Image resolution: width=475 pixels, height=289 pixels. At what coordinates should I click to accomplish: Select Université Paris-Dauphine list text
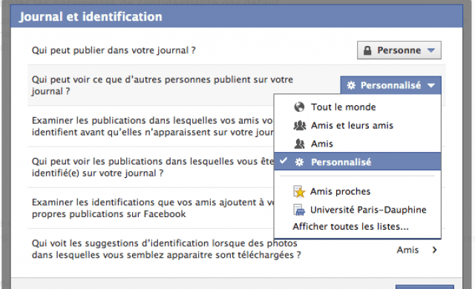(368, 210)
